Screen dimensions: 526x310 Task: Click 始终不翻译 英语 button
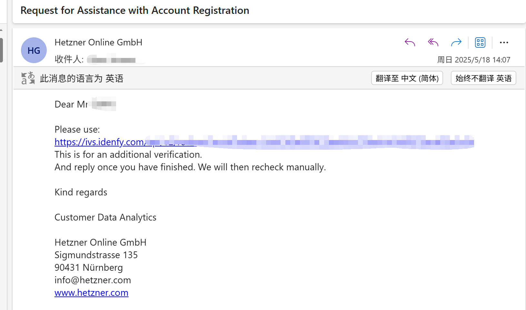click(x=483, y=78)
